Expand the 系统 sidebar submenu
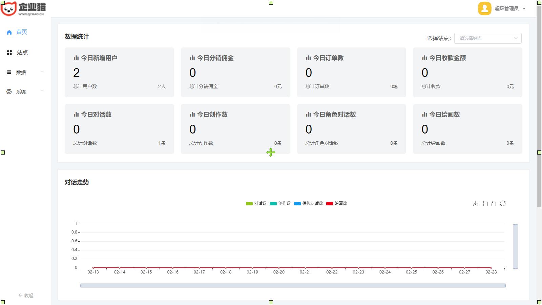 [x=25, y=91]
